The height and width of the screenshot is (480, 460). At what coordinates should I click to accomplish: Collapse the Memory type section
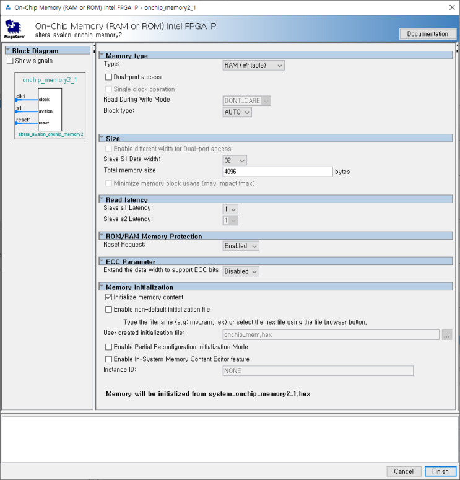102,55
